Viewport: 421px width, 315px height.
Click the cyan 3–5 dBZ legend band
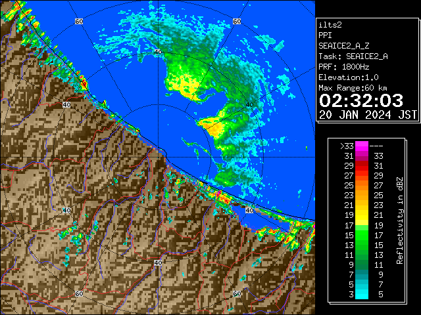tap(362, 294)
